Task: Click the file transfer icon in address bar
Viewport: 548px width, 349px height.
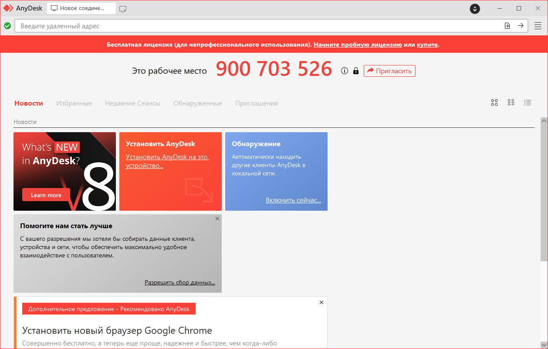Action: click(x=507, y=26)
